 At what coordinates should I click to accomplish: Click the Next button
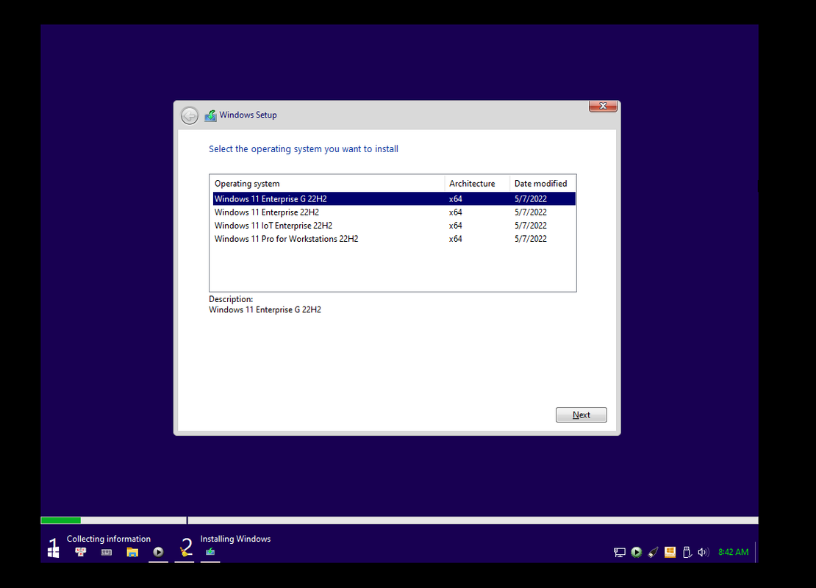(581, 415)
